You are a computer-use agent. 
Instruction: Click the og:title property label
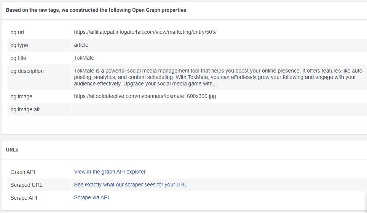pyautogui.click(x=18, y=58)
